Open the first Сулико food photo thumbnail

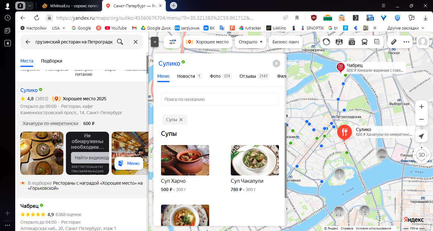click(42, 153)
